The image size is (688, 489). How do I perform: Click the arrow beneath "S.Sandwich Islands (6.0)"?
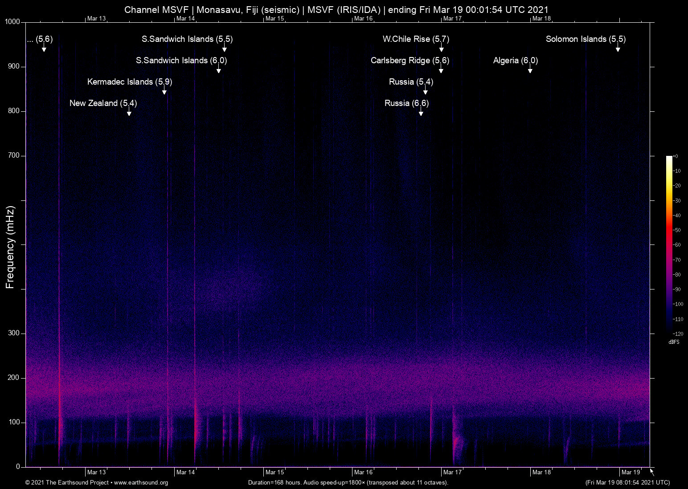coord(218,70)
